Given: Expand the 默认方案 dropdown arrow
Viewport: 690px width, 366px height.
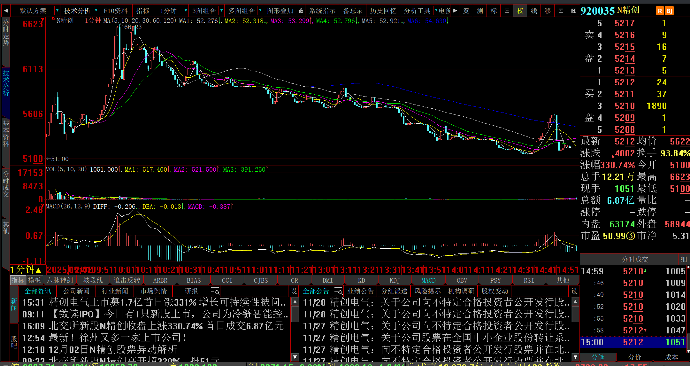Looking at the screenshot, I should click(x=57, y=11).
